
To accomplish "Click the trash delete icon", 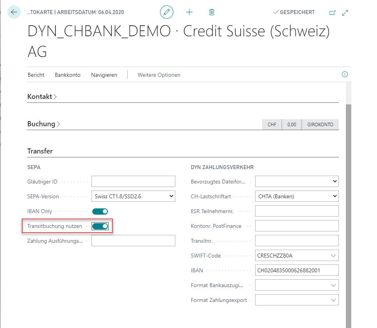I will pos(211,12).
